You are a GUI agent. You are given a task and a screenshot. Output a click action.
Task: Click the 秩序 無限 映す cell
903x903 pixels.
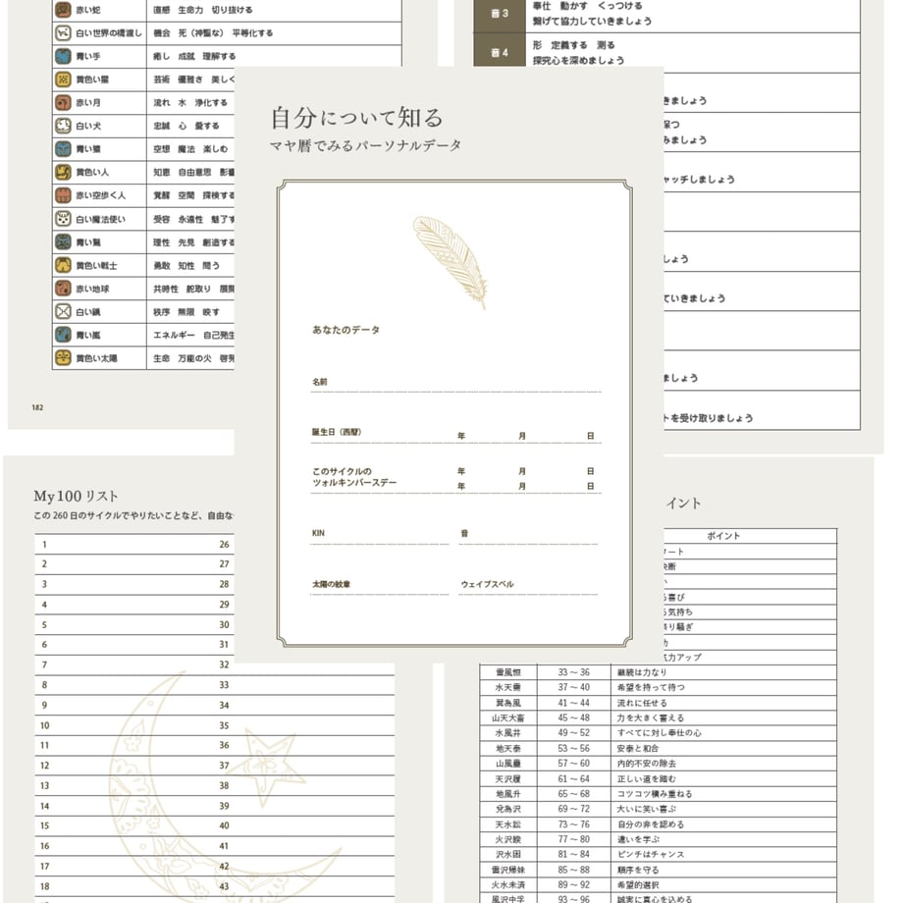pos(190,311)
